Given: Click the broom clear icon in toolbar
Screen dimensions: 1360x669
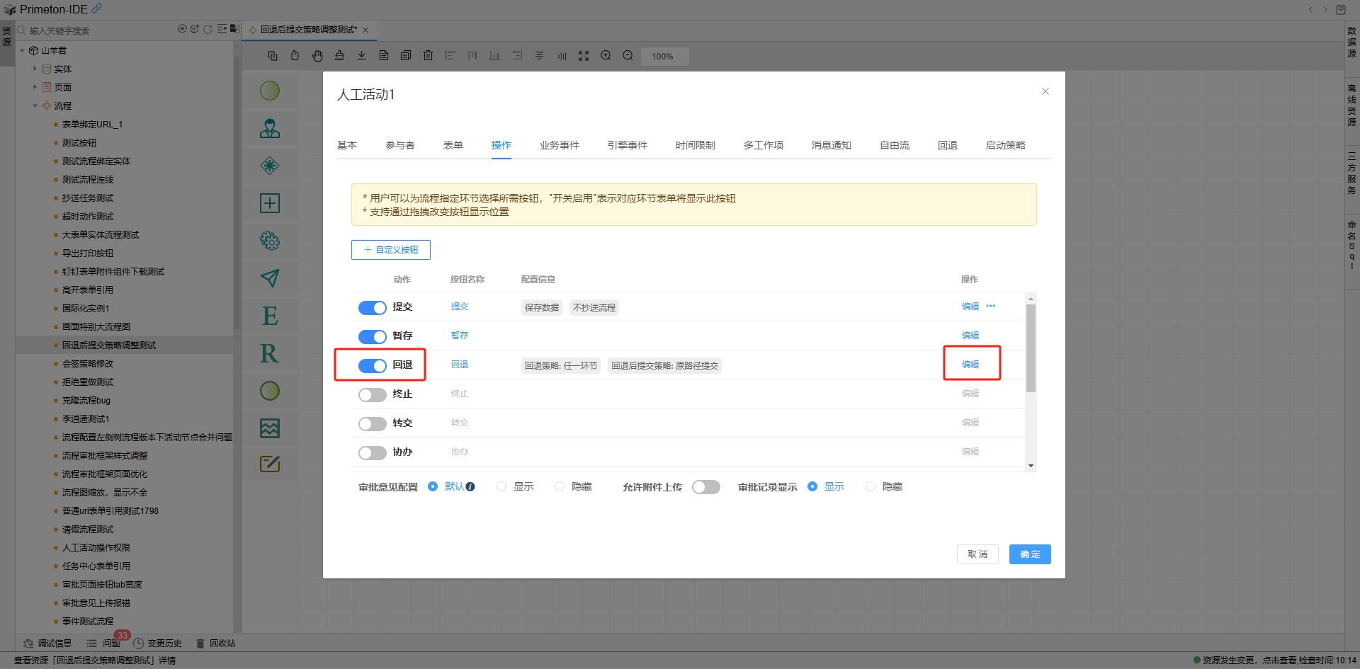Looking at the screenshot, I should pos(339,56).
